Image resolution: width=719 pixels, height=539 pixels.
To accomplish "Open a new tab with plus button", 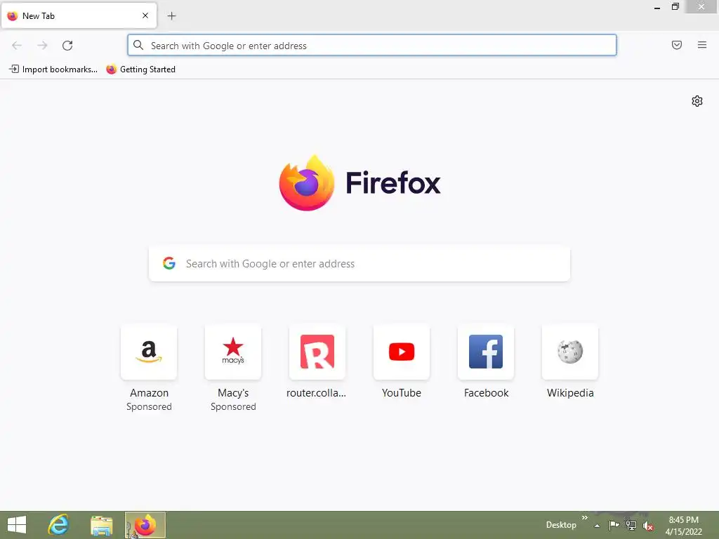I will tap(171, 16).
